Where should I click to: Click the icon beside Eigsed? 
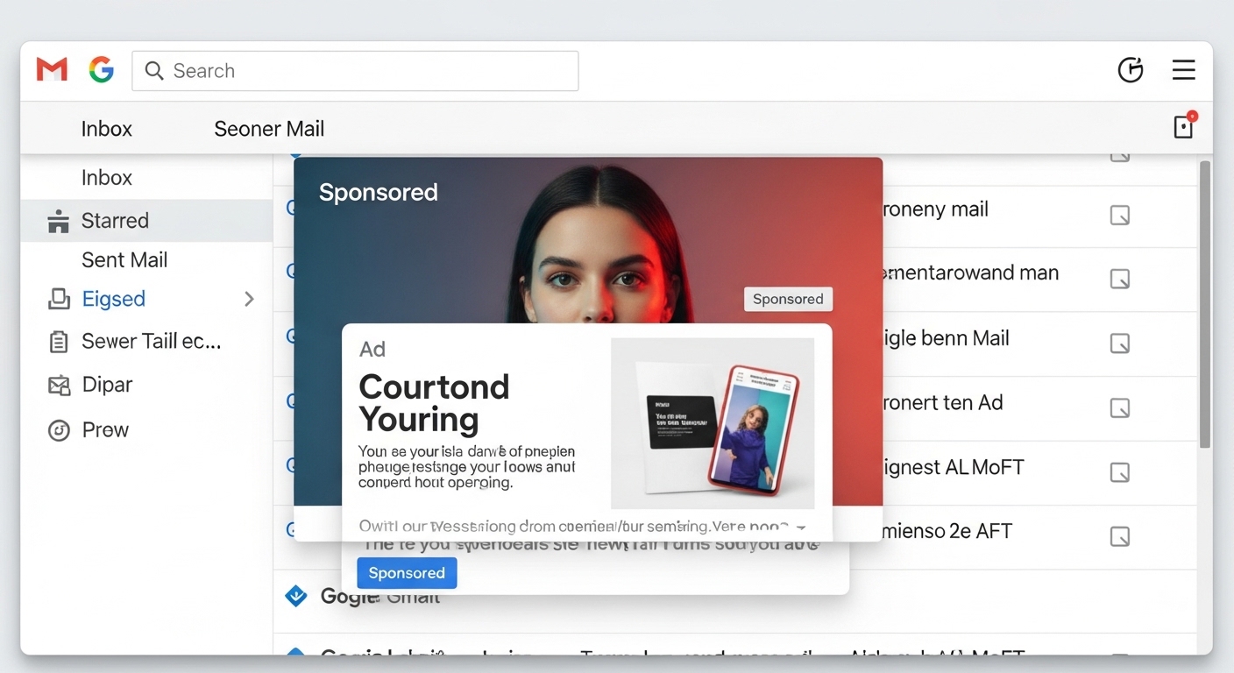(x=59, y=299)
